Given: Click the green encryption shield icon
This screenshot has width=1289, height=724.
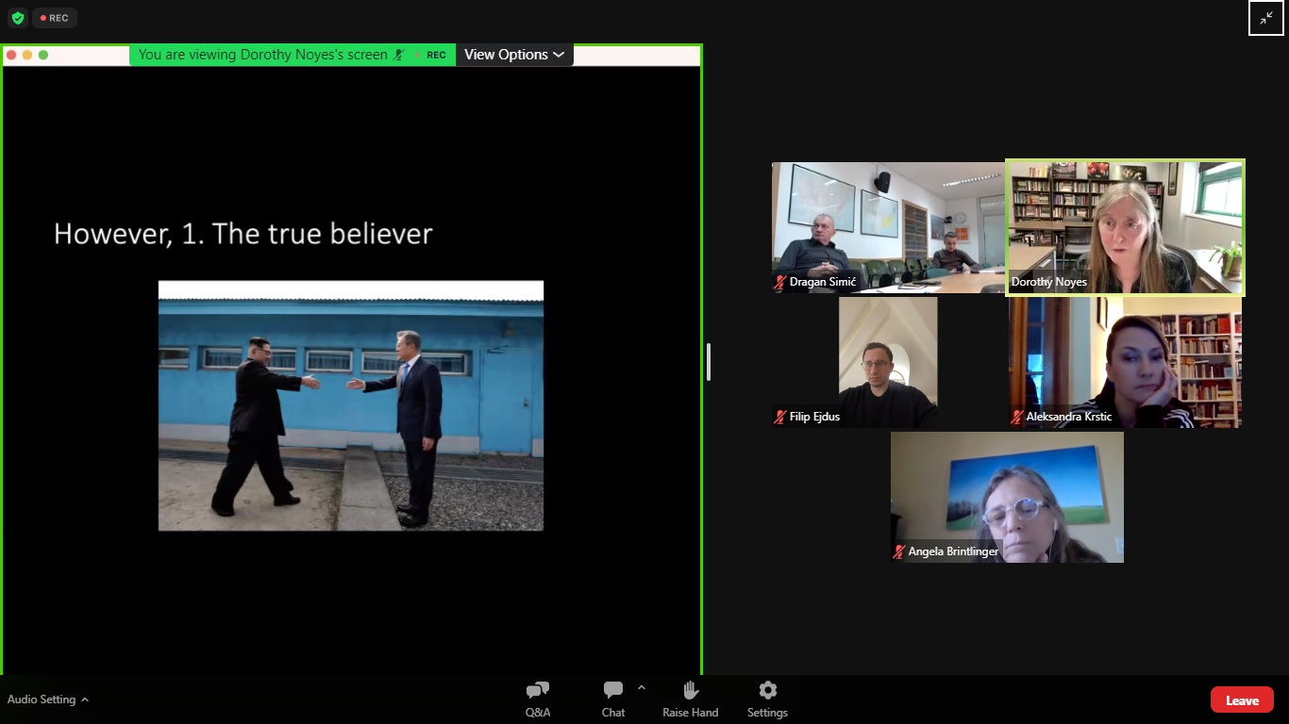Looking at the screenshot, I should [x=17, y=18].
